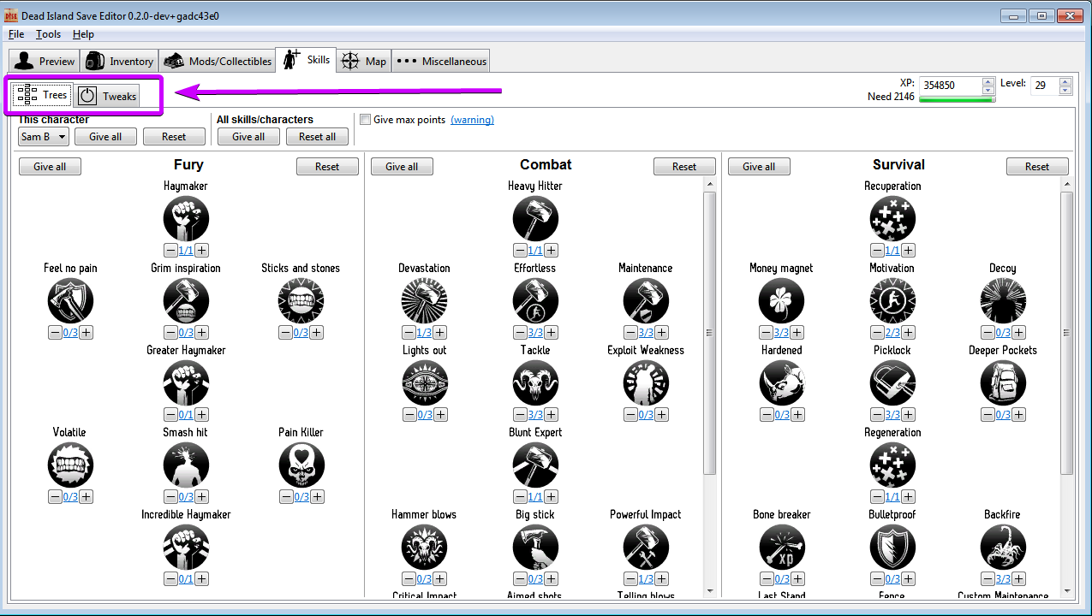
Task: Open the File menu
Action: pos(16,34)
